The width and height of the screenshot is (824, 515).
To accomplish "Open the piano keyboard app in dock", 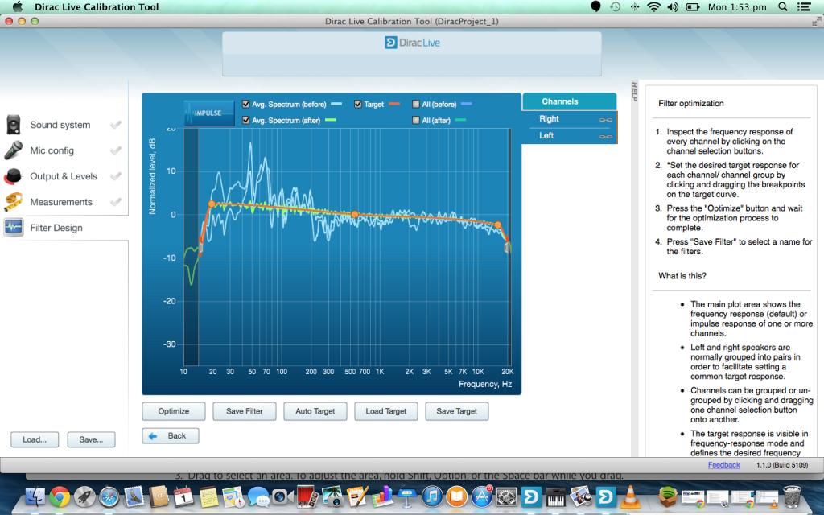I will pyautogui.click(x=556, y=496).
